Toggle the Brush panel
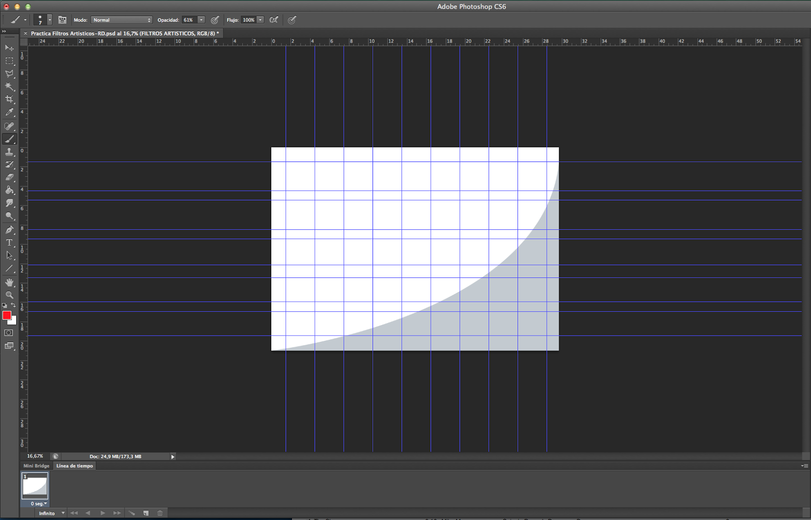The width and height of the screenshot is (811, 520). 62,20
